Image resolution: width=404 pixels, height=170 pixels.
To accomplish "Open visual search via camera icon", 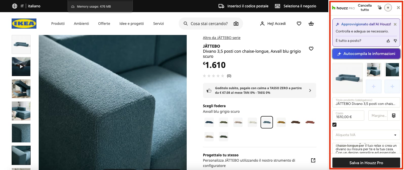I will pyautogui.click(x=236, y=24).
